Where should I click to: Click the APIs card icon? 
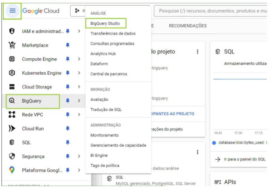218,182
